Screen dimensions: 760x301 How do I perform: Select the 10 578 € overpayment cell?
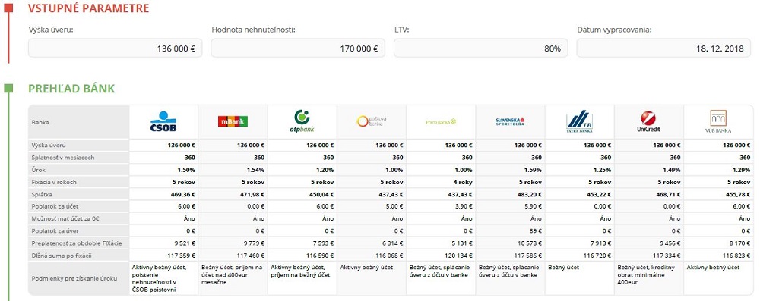[x=510, y=243]
